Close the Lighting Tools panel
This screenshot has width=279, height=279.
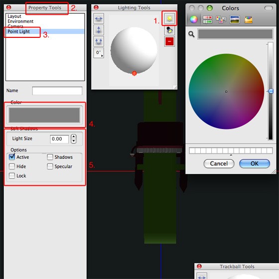(96, 7)
